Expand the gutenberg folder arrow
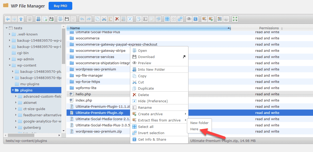 (x=16, y=127)
